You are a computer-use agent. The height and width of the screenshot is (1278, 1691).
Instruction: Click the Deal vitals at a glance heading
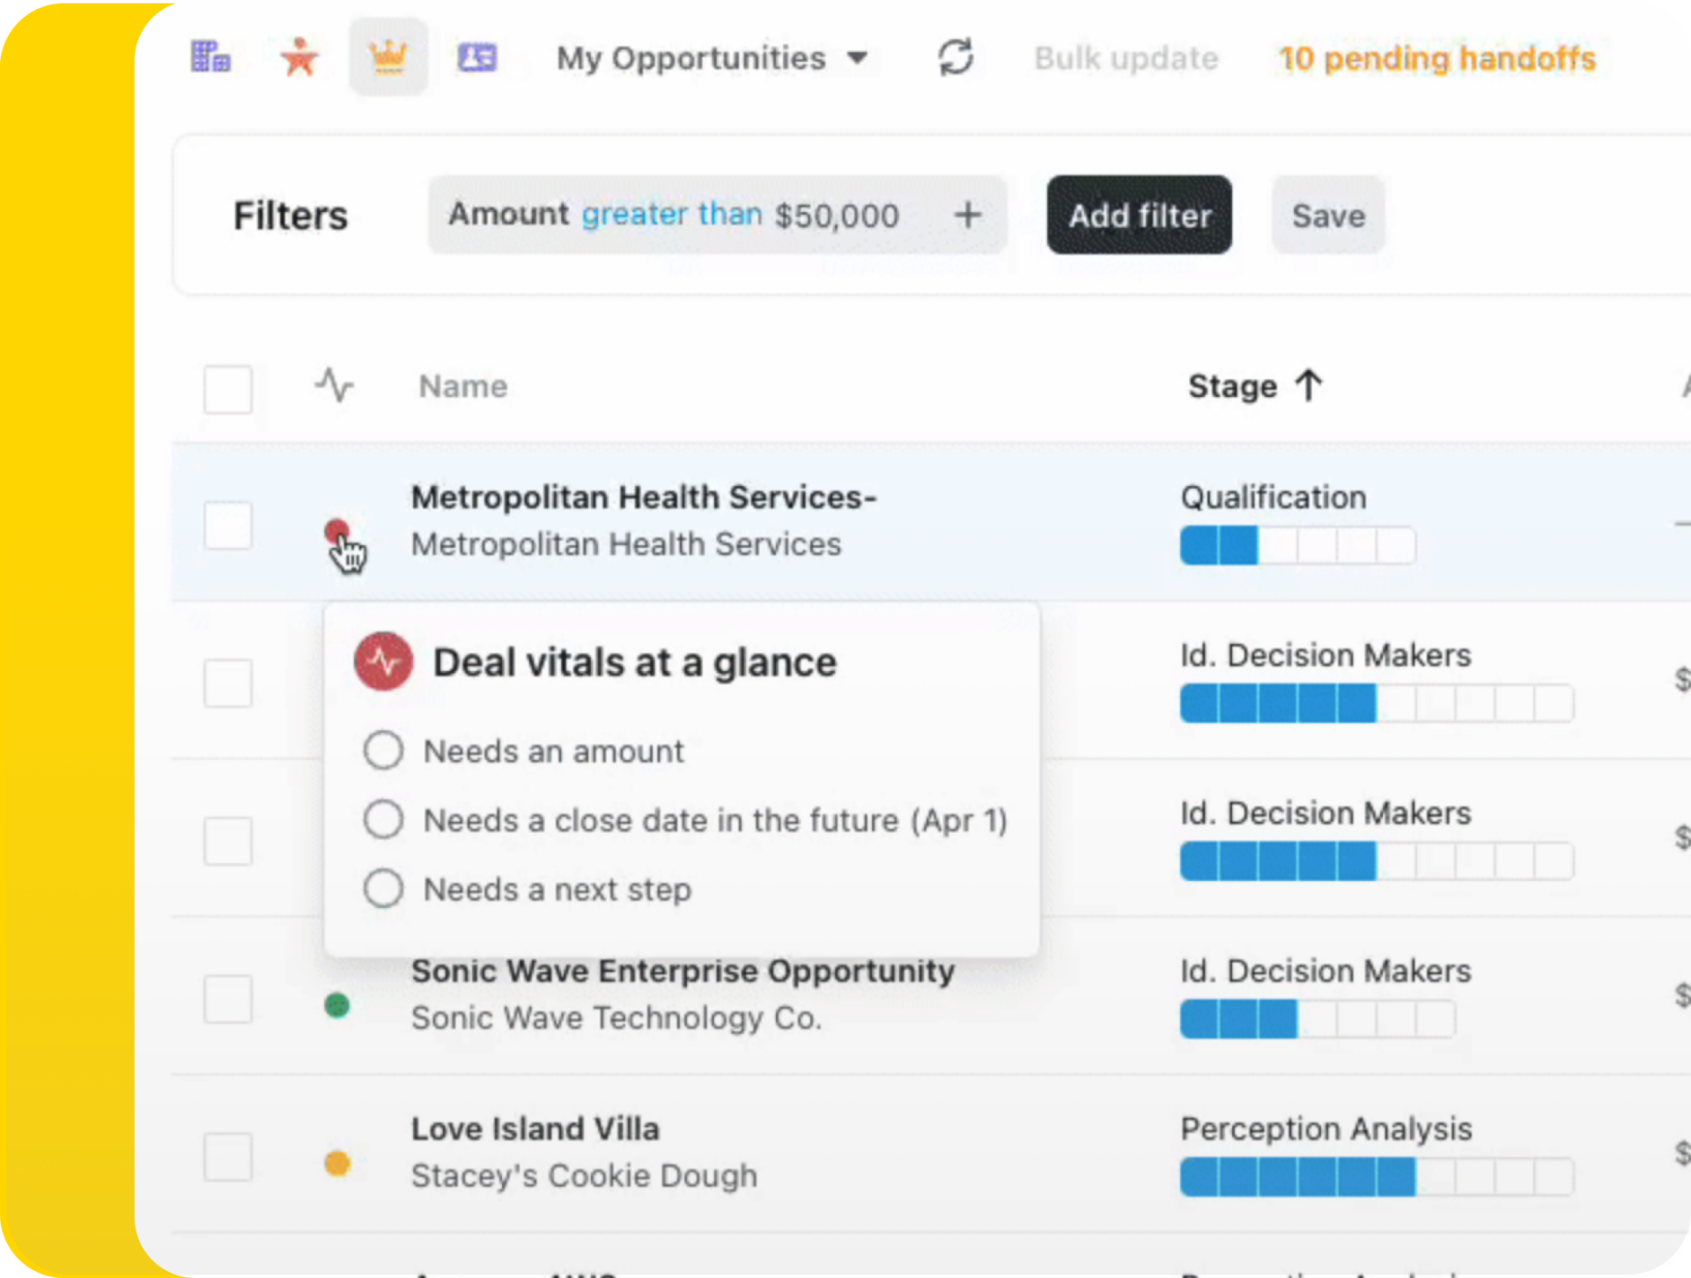[x=634, y=661]
